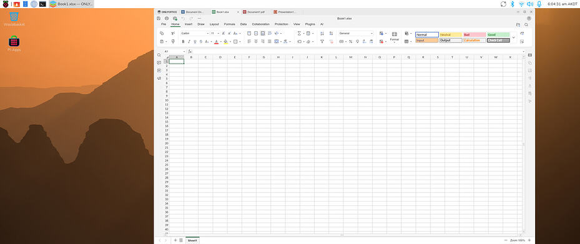Click the Save icon in quick toolbar

159,18
